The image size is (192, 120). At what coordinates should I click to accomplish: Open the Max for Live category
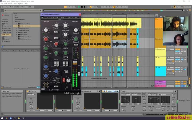(x=6, y=33)
